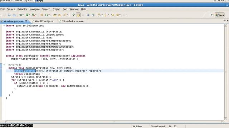Screen dimensions: 229x128
Task: Minimize the editor area
Action: pos(224,21)
